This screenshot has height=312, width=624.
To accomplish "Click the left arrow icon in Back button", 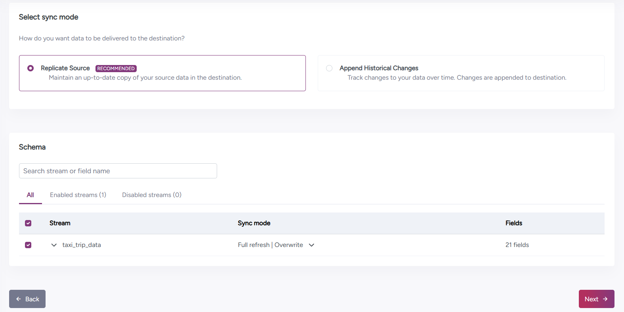I will 19,299.
